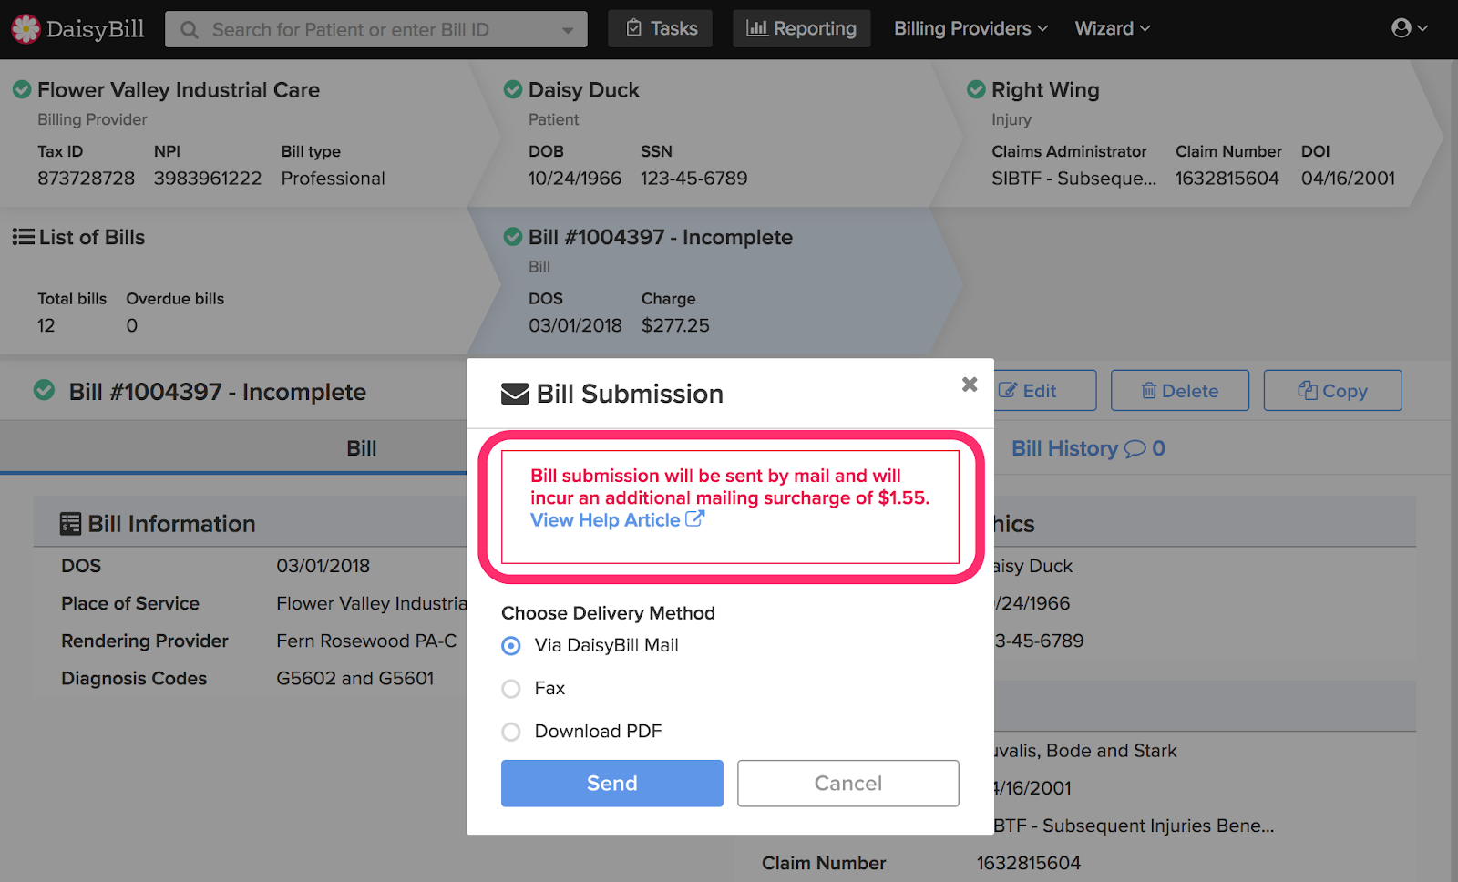Image resolution: width=1458 pixels, height=882 pixels.
Task: Click the Diagnosis Codes value G5602 and G5601
Action: [x=355, y=678]
